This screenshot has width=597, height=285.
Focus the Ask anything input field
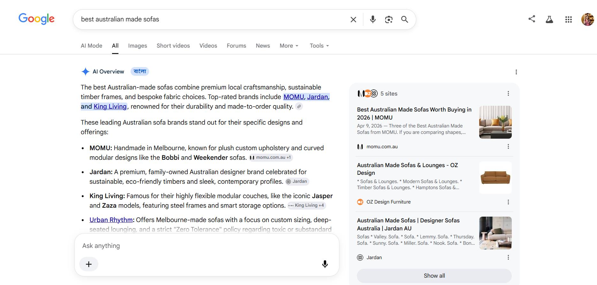[207, 246]
